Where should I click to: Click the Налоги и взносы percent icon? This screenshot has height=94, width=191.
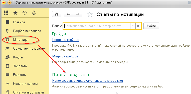[x=8, y=84]
